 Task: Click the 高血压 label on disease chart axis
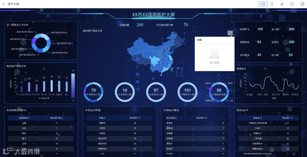(x=295, y=95)
